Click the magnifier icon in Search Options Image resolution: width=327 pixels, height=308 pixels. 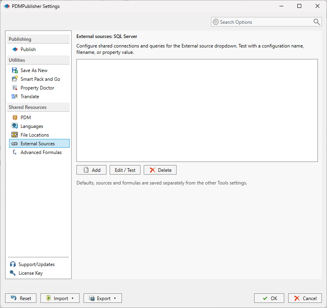(316, 22)
